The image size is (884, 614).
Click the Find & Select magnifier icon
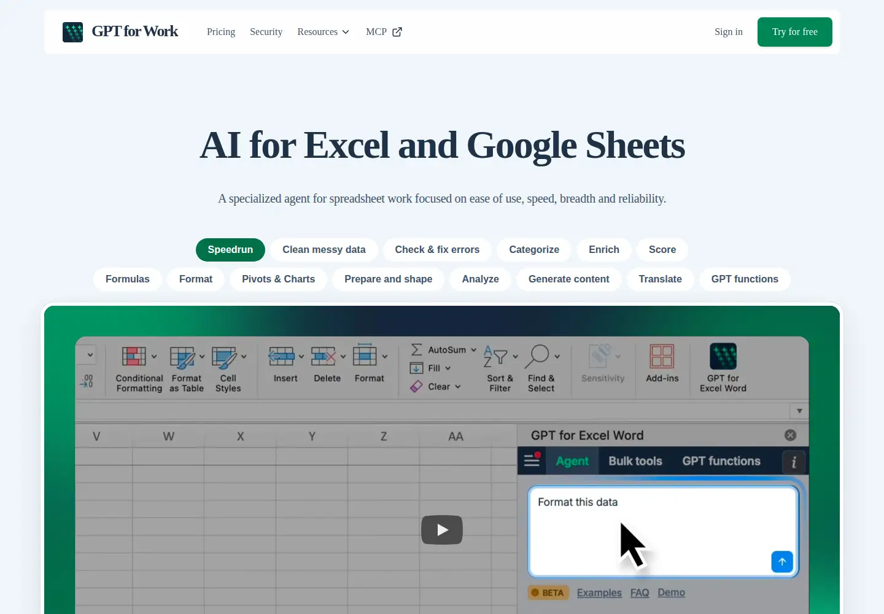[537, 356]
